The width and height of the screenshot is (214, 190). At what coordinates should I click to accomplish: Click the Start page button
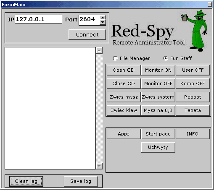[x=158, y=134]
